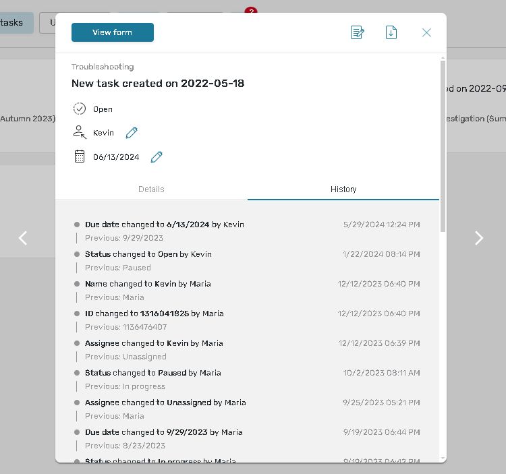506x474 pixels.
Task: Go to next task with right arrow
Action: coord(479,238)
